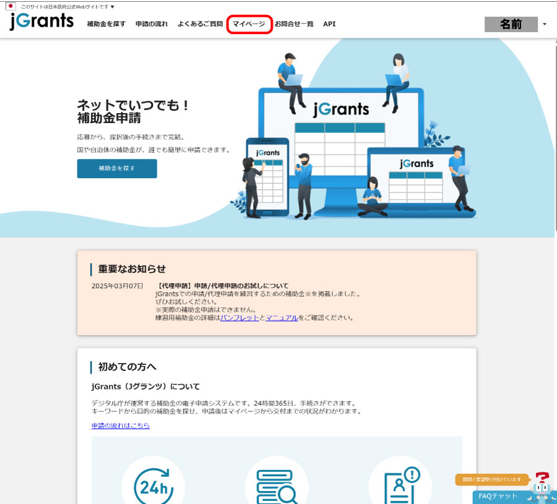Click the notice date 2025年03月07日
Viewport: 557px width, 504px height.
(x=117, y=286)
